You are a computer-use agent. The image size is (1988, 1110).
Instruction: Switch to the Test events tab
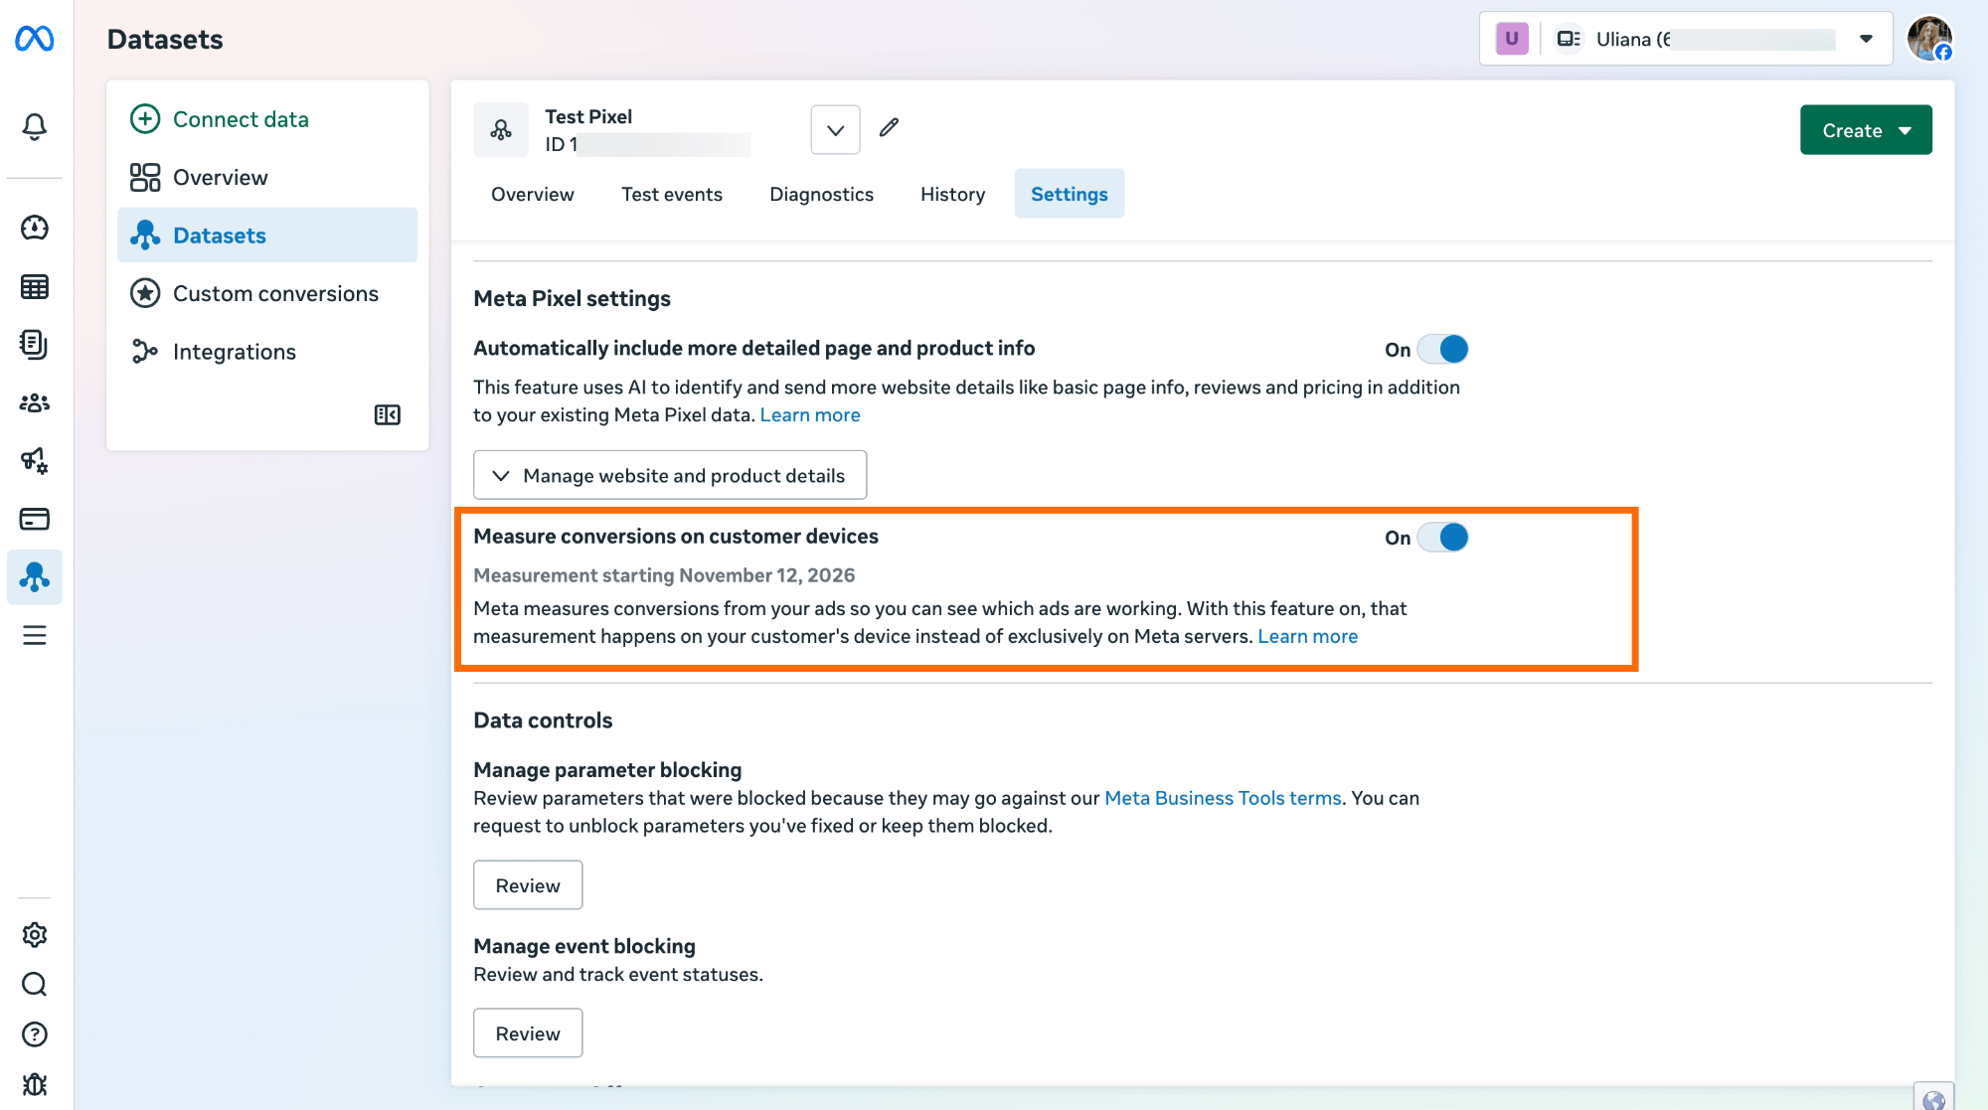pyautogui.click(x=672, y=194)
